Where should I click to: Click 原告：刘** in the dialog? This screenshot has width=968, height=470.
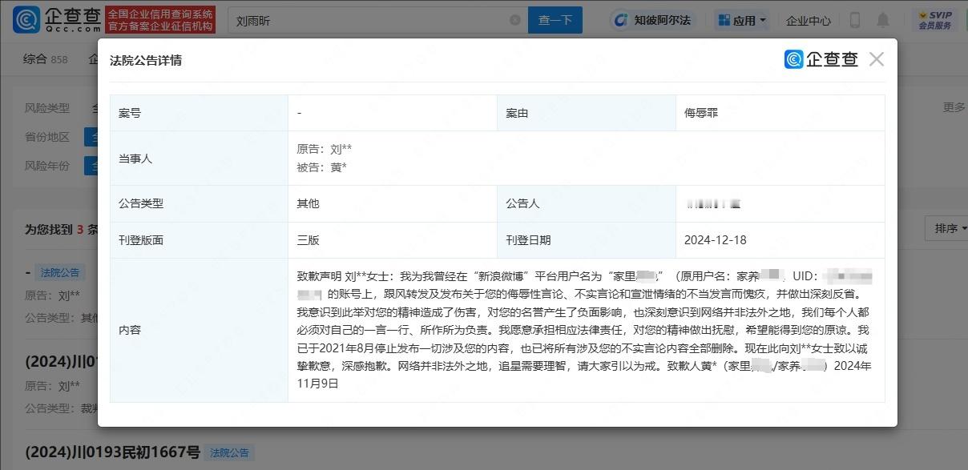tap(324, 149)
